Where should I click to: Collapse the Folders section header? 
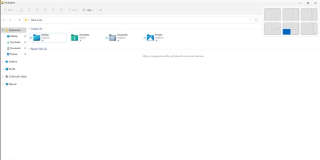point(29,29)
